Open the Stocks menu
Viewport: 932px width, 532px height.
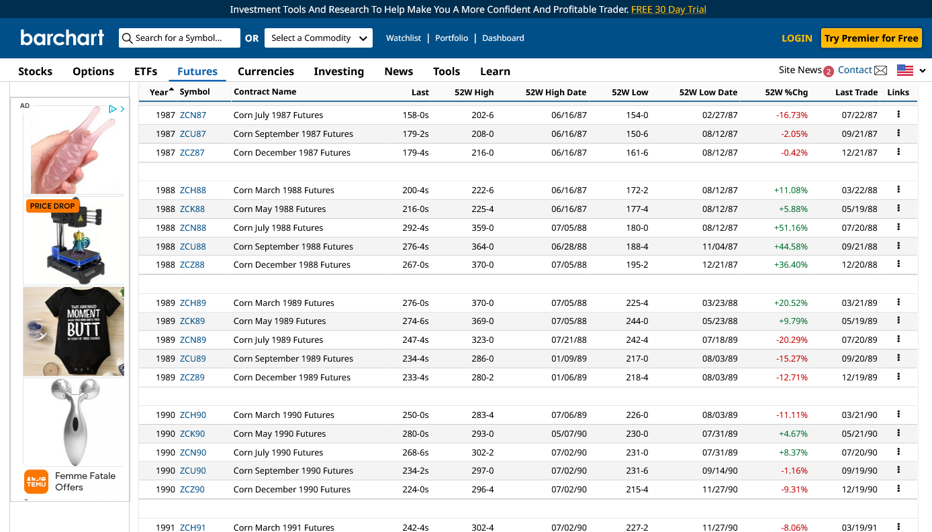(35, 71)
